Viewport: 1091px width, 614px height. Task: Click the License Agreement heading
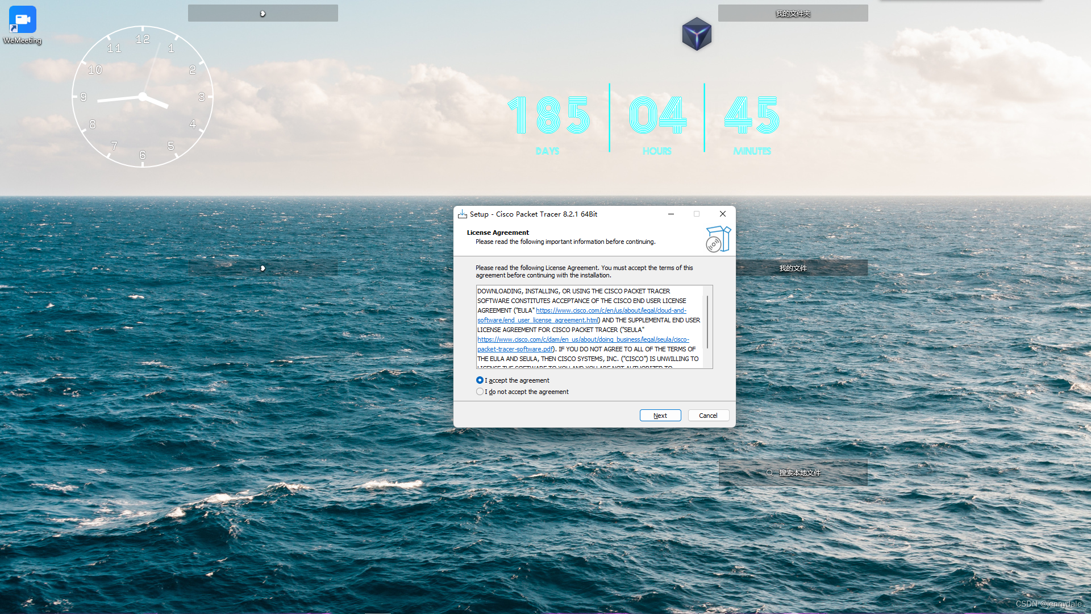point(498,233)
